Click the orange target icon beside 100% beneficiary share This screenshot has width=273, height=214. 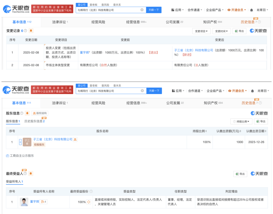[x=89, y=202]
